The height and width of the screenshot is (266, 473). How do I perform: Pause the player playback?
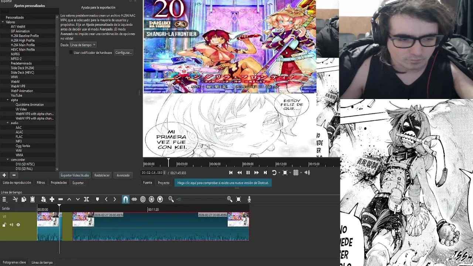coord(248,173)
